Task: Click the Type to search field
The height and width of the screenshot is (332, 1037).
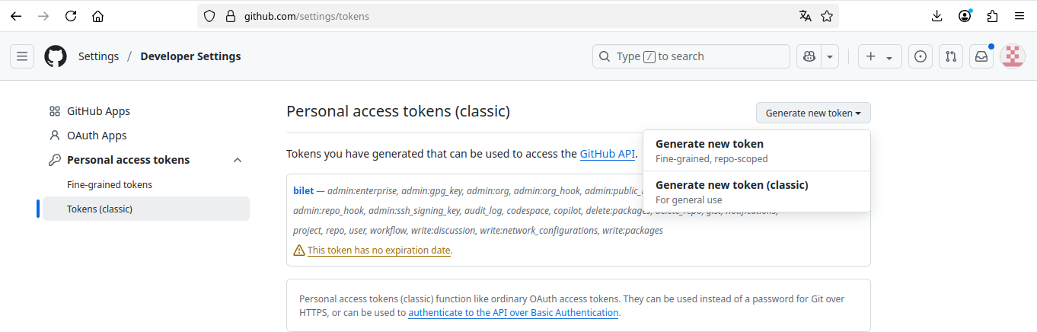Action: [691, 56]
